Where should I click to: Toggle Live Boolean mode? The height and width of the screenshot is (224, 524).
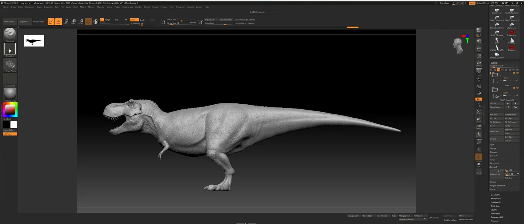click(x=39, y=22)
